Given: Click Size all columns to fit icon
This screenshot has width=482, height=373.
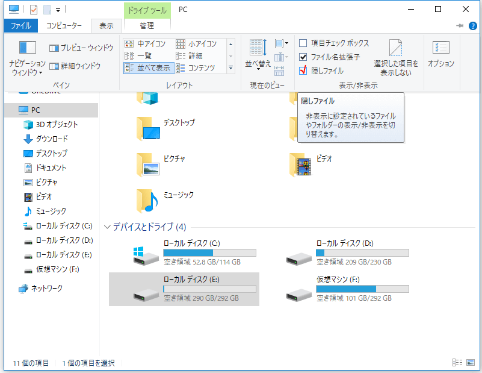Looking at the screenshot, I should click(279, 71).
